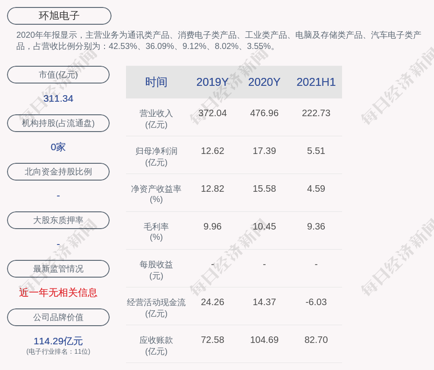This screenshot has height=370, width=434.
Task: Click ROE value 4.59
Action: [x=316, y=188]
